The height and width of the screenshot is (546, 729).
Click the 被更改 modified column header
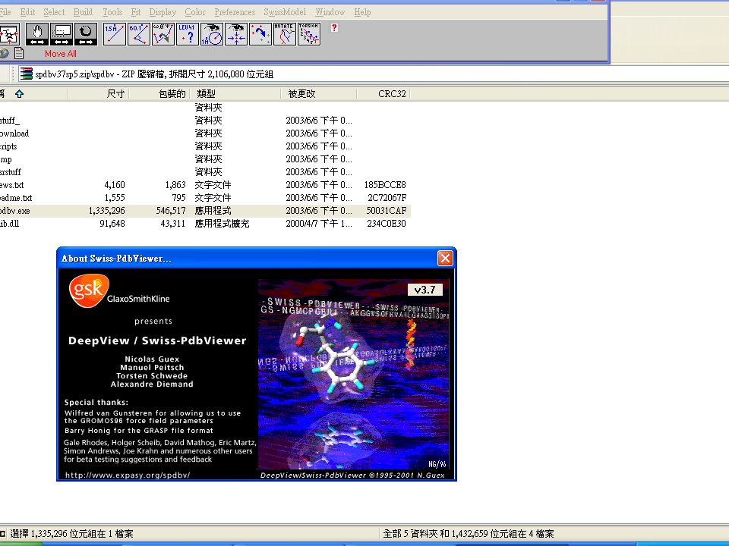pyautogui.click(x=318, y=94)
